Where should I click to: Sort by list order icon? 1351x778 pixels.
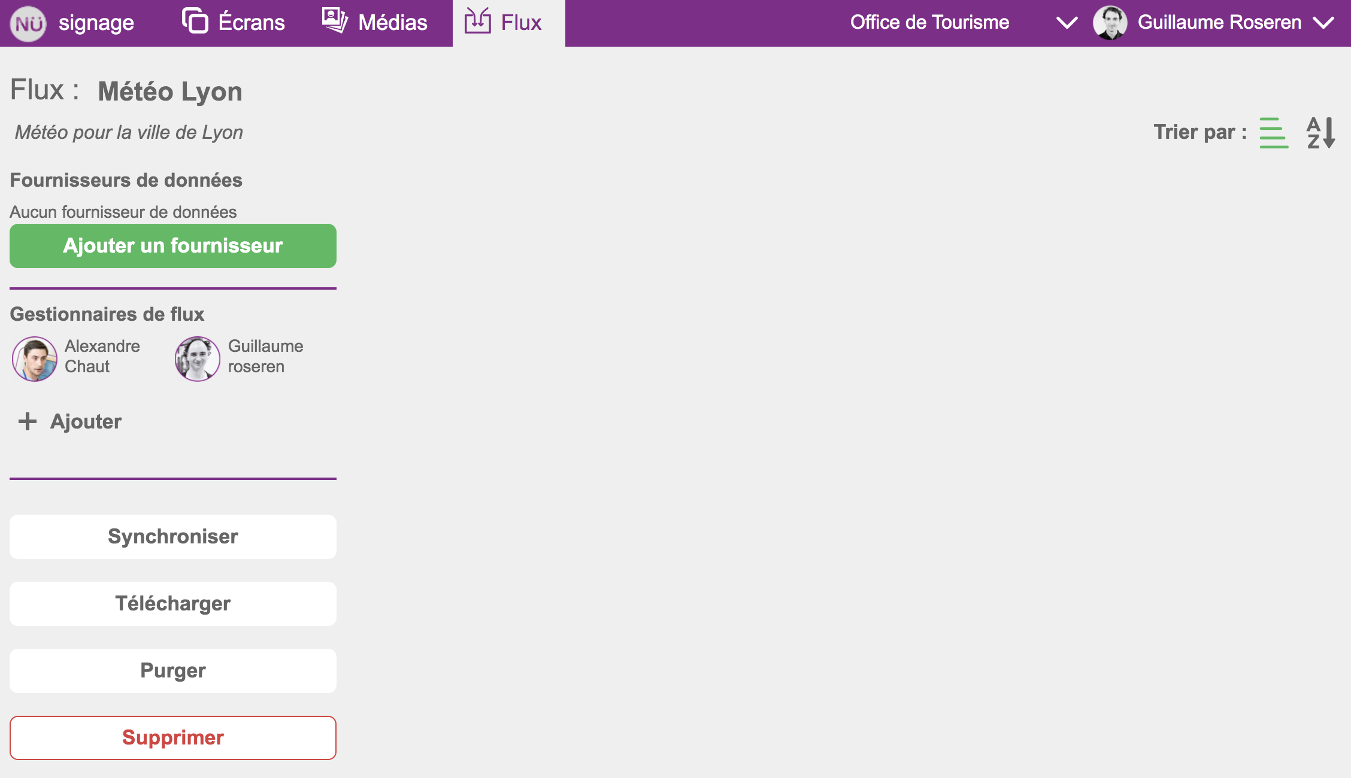[x=1273, y=132]
